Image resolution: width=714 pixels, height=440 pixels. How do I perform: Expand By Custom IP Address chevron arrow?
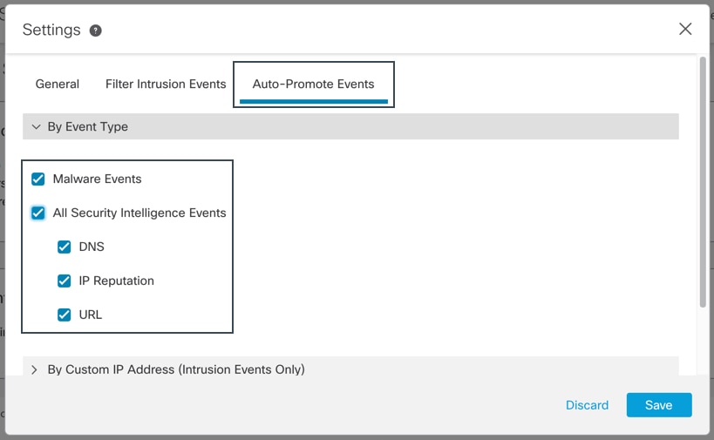click(x=34, y=369)
